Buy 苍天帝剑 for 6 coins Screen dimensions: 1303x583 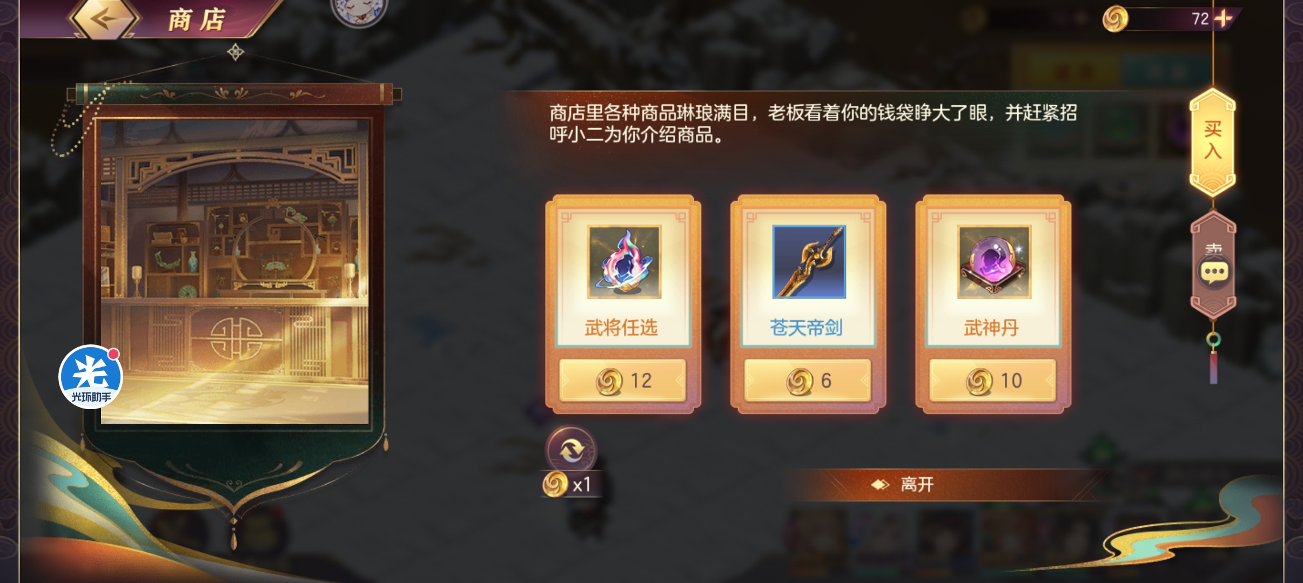pos(808,381)
